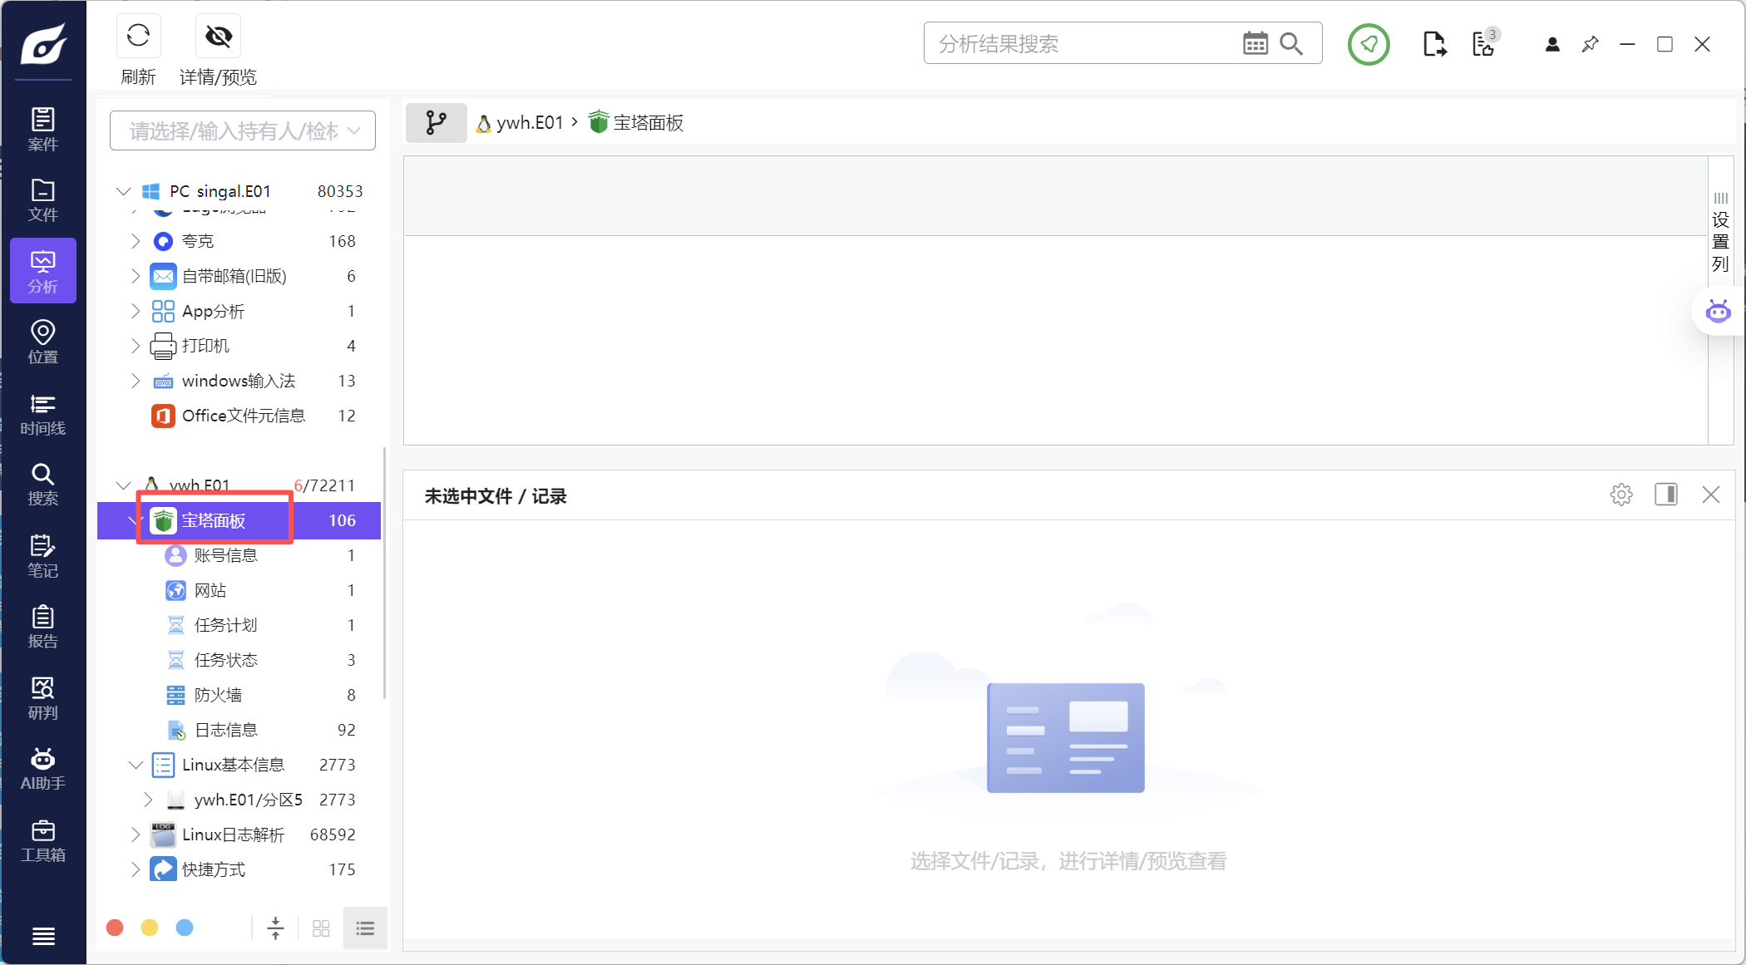The width and height of the screenshot is (1746, 965).
Task: Click the magnifier search icon
Action: (1291, 43)
